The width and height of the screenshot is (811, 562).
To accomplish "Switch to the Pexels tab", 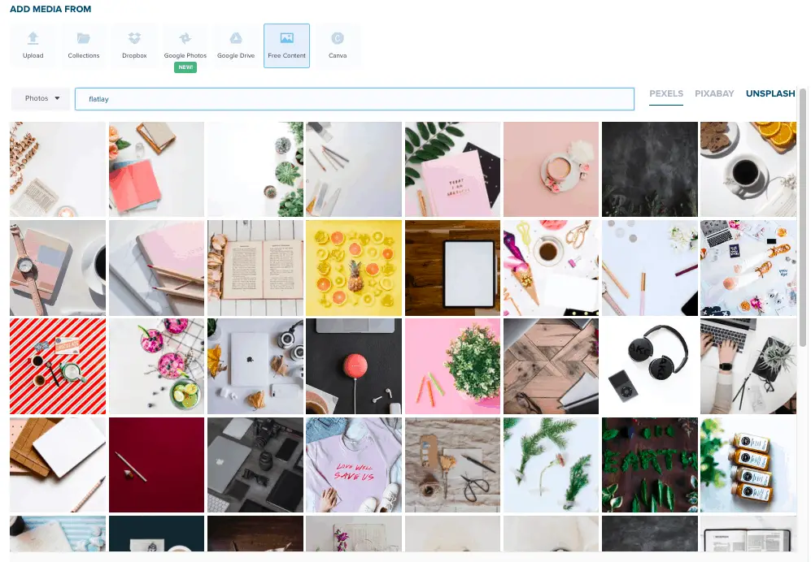I will [666, 93].
